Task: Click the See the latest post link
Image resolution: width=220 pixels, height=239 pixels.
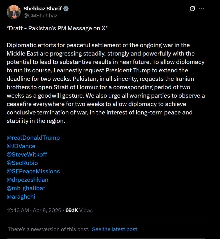Action: point(114,229)
